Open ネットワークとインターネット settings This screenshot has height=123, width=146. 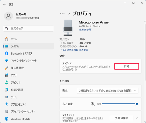click(x=28, y=61)
